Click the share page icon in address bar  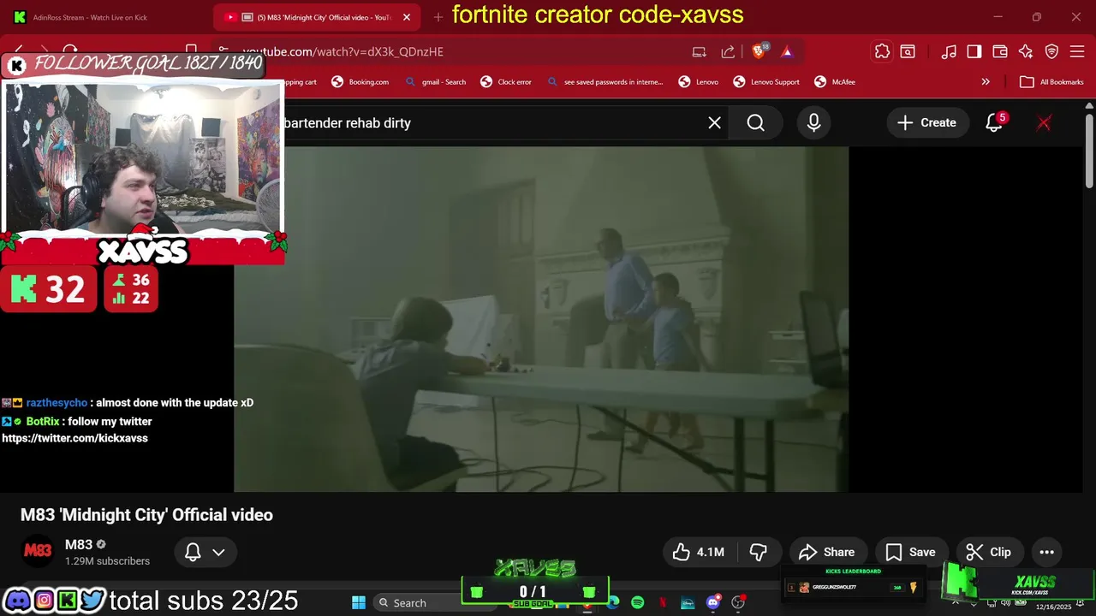tap(728, 51)
